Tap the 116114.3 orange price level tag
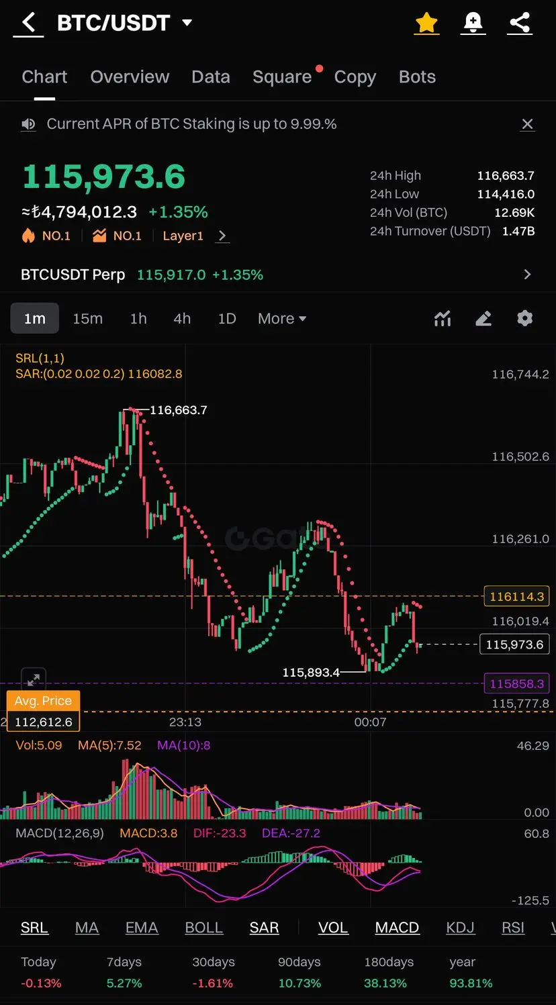 coord(516,596)
